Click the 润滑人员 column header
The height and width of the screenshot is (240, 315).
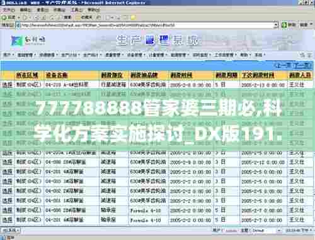click(x=300, y=75)
